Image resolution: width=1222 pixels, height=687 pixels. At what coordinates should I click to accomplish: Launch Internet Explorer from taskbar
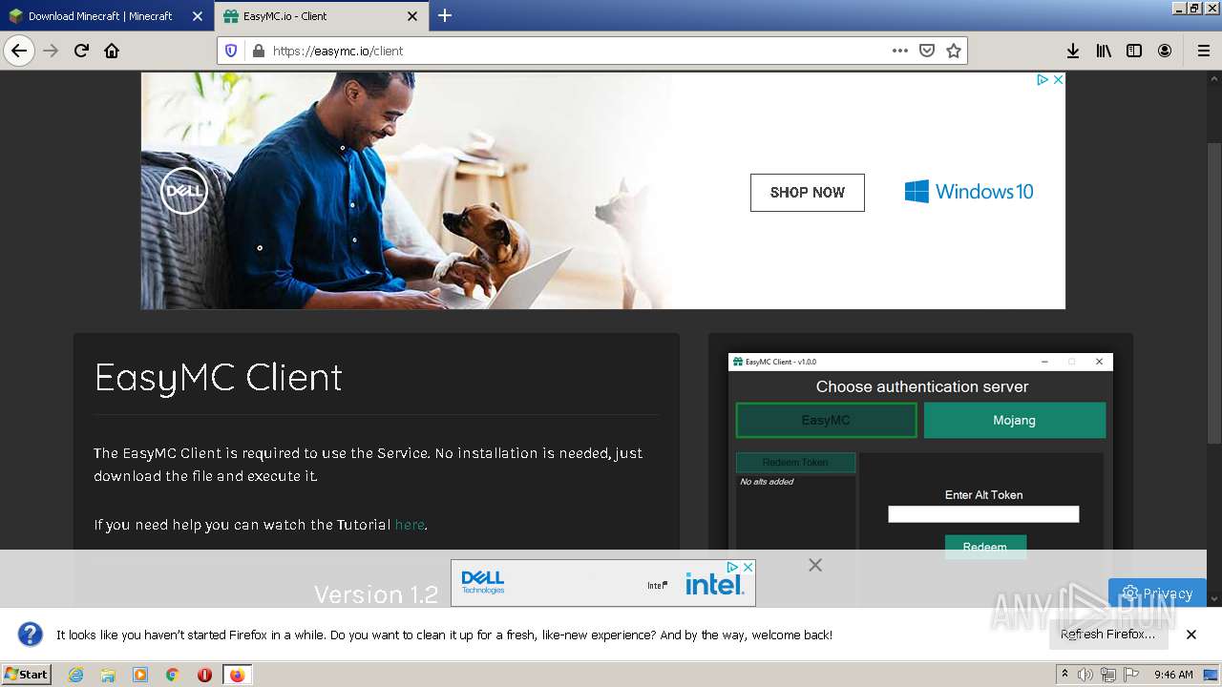point(75,675)
